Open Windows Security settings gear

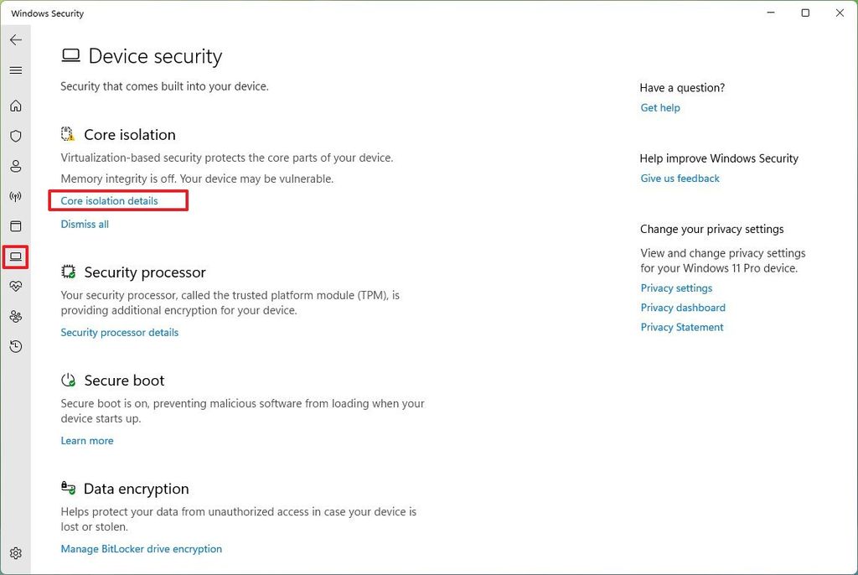point(15,553)
